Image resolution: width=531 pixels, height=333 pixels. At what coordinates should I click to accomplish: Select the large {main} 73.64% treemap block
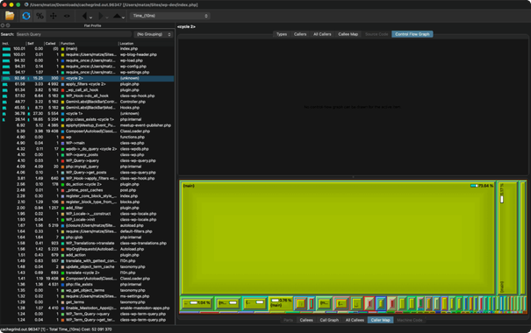pyautogui.click(x=338, y=238)
